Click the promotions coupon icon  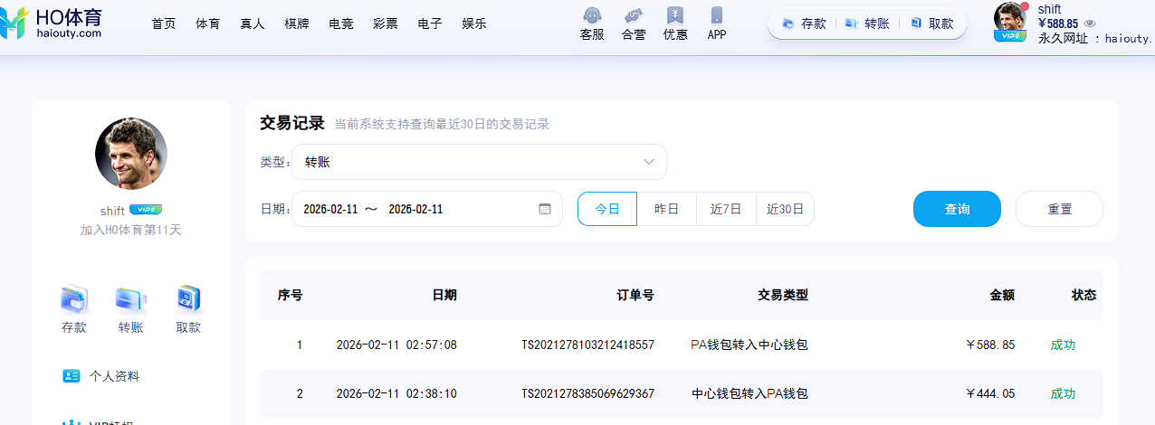[x=675, y=16]
